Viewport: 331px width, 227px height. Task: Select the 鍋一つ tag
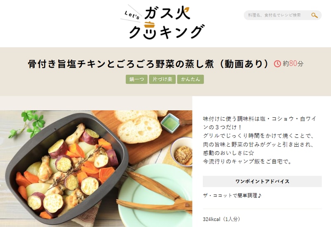pos(137,79)
